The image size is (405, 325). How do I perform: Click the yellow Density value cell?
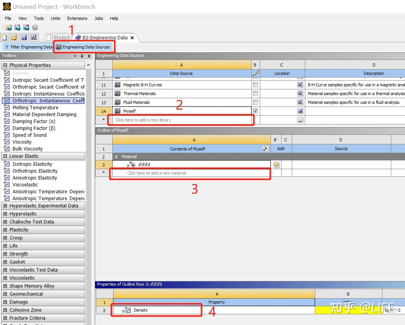pos(348,310)
